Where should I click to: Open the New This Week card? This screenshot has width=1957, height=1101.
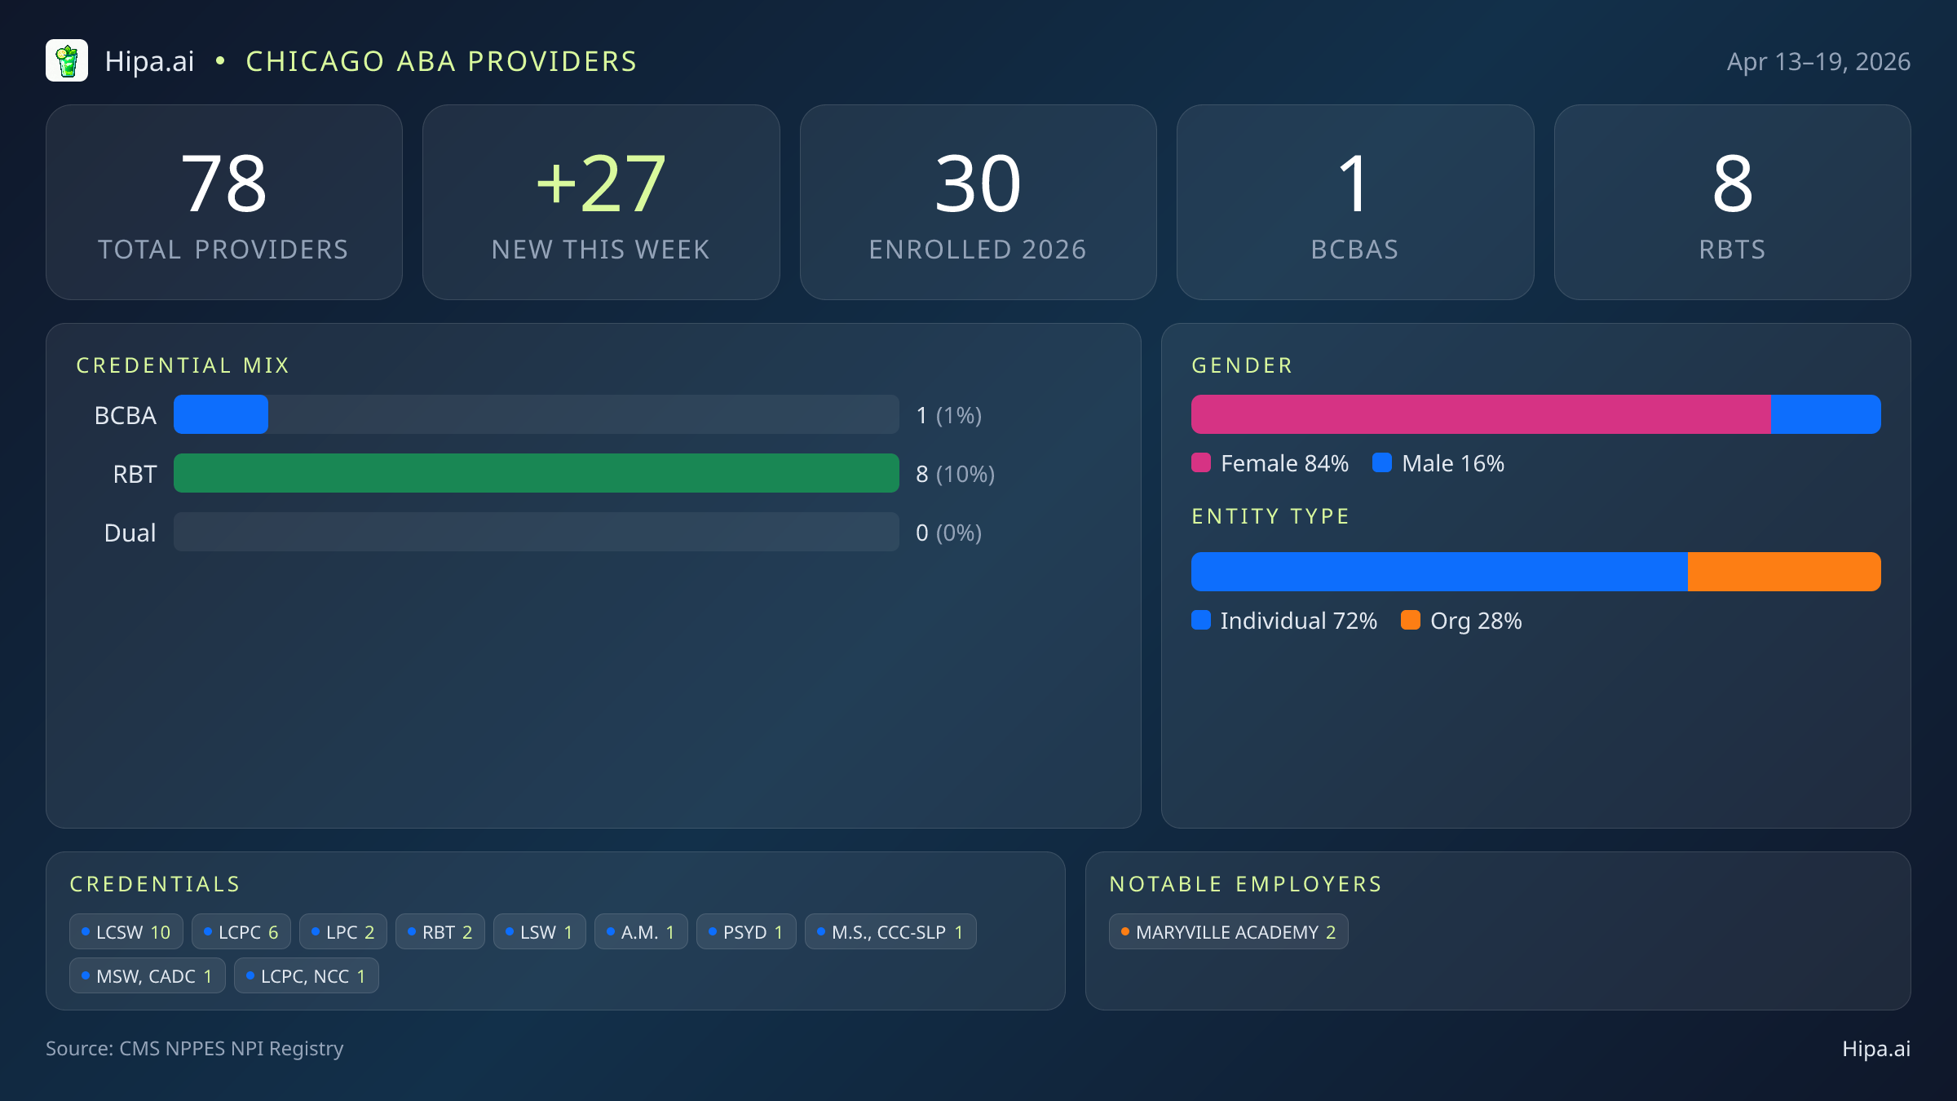(x=601, y=202)
